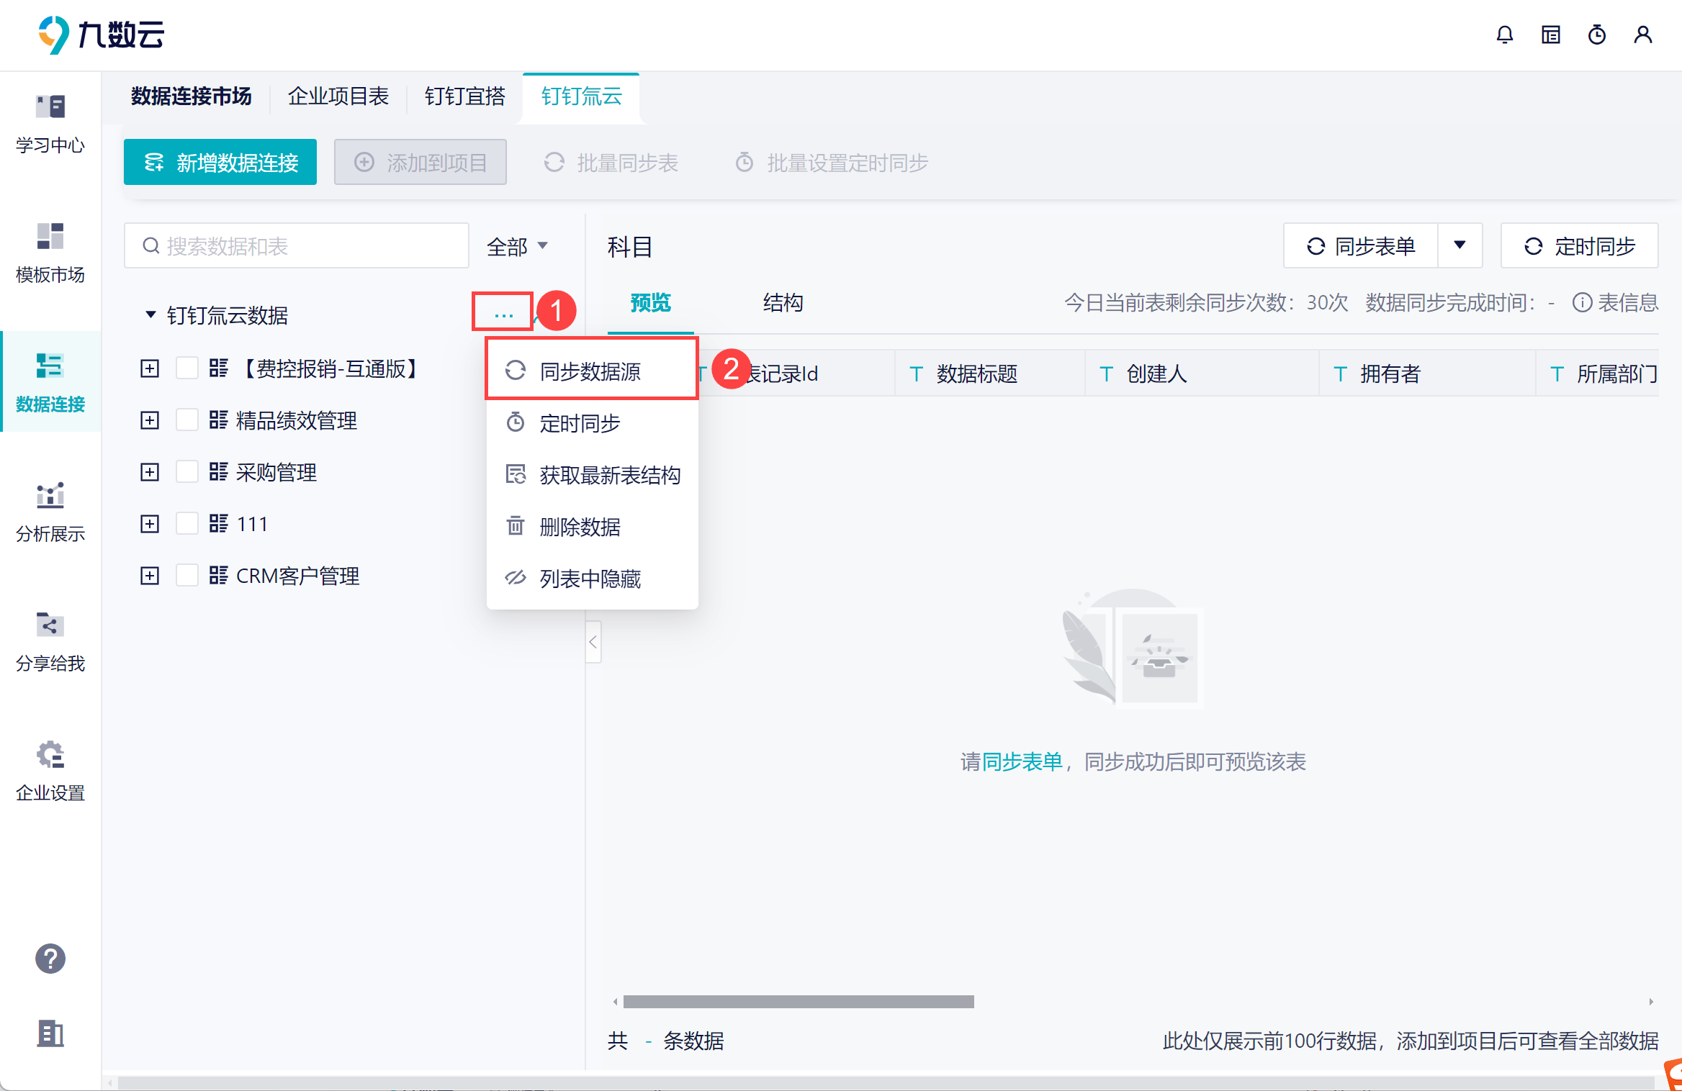
Task: Expand the 【费控报销-互通版】 tree node
Action: (x=150, y=368)
